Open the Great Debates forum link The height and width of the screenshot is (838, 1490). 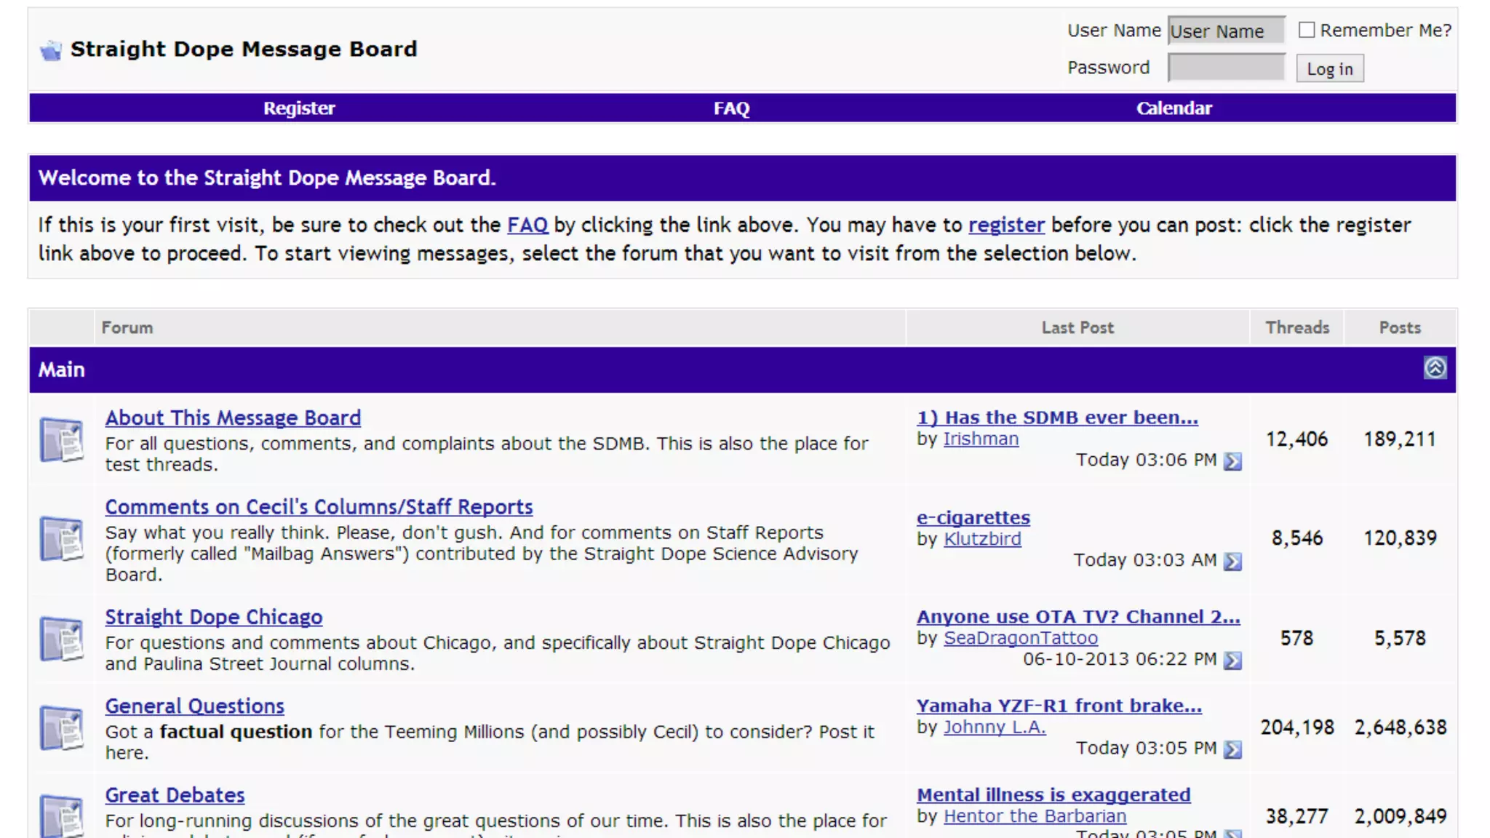[x=175, y=795]
